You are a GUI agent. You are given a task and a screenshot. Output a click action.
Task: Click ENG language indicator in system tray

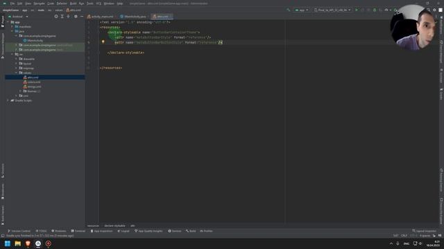click(x=407, y=243)
